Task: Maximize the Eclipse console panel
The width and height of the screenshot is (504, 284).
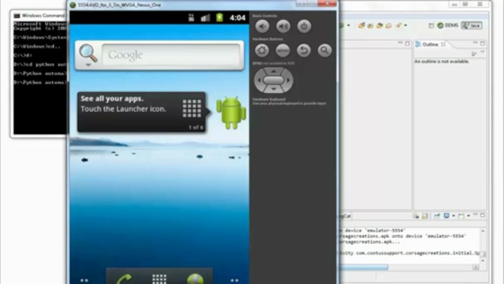Action: click(x=483, y=216)
